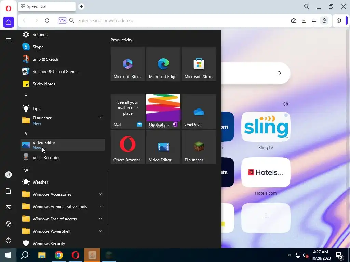Launch the Microsoft Edge tile
This screenshot has width=350, height=262.
[163, 64]
